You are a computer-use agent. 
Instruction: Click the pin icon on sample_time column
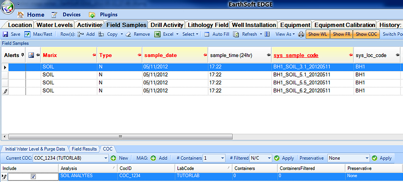point(268,55)
